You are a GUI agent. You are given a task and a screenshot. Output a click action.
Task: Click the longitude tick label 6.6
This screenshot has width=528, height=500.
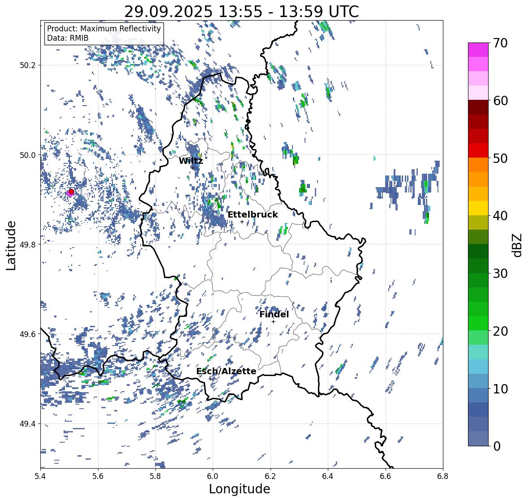pos(386,476)
